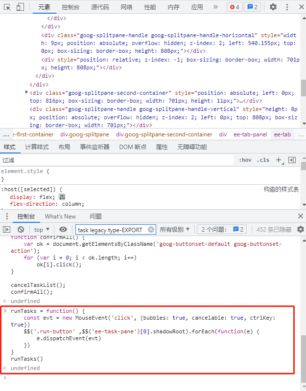This screenshot has height=391, width=306.
Task: Click breadcrumb ee-tab
Action: 282,135
